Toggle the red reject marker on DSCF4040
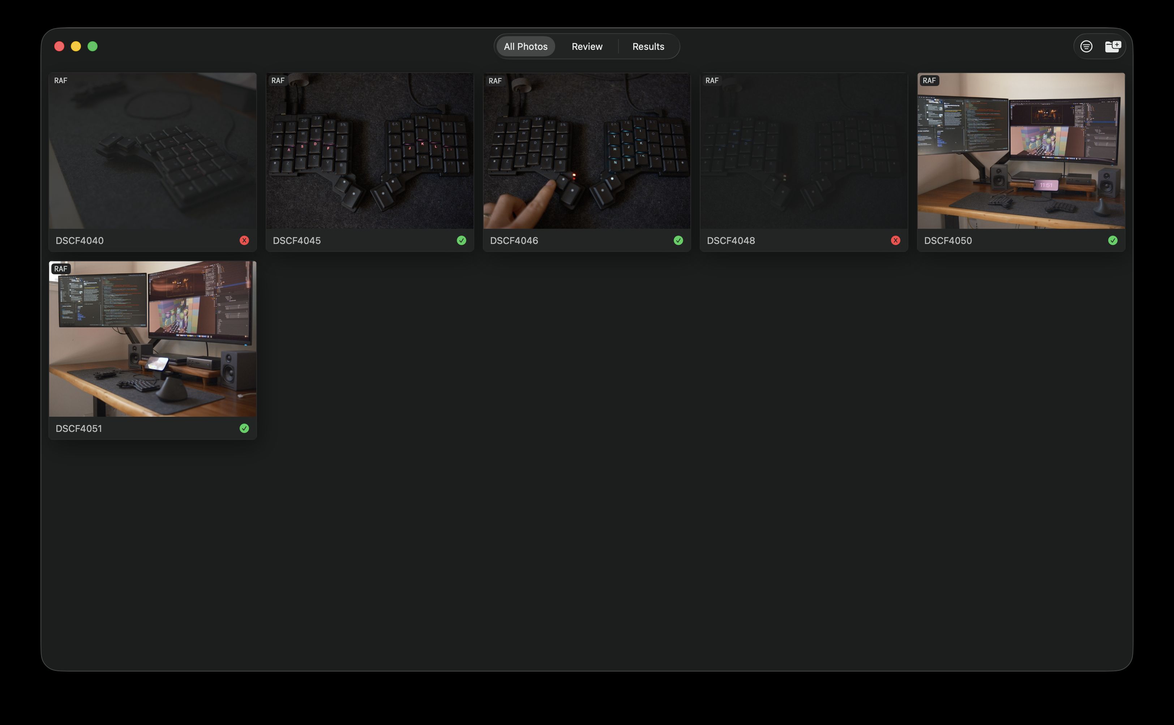Viewport: 1174px width, 725px height. point(245,240)
